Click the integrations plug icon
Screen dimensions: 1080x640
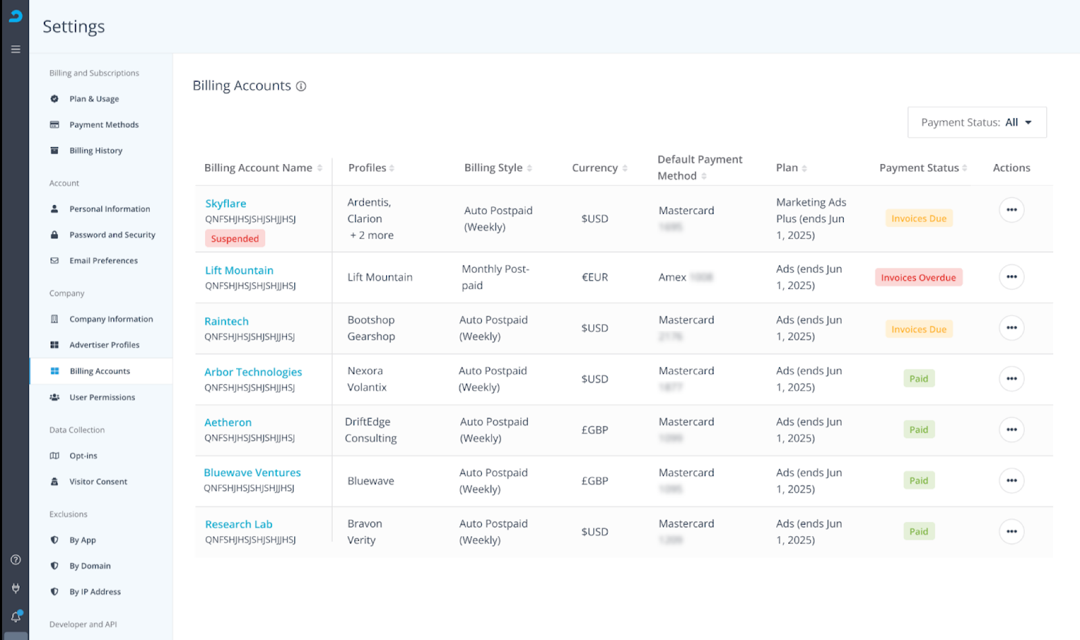(16, 588)
